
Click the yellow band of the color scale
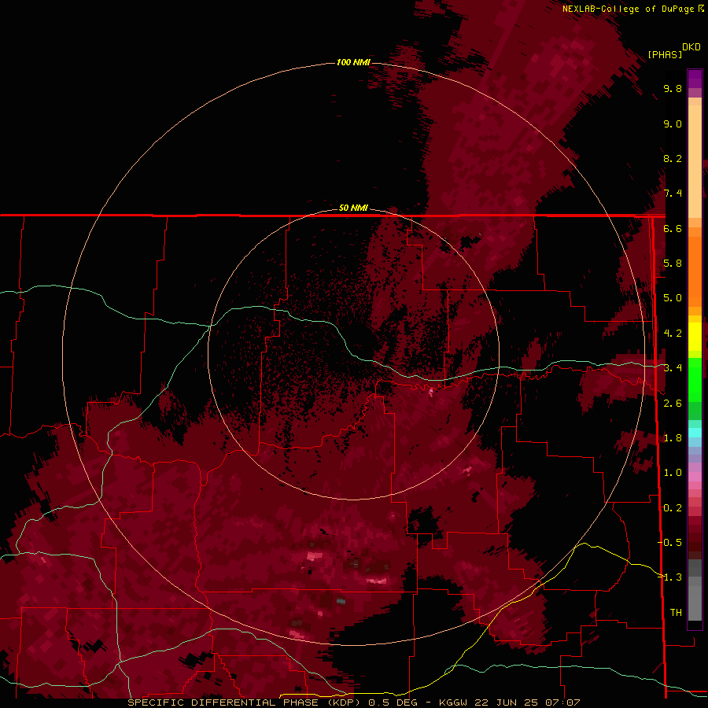click(695, 337)
